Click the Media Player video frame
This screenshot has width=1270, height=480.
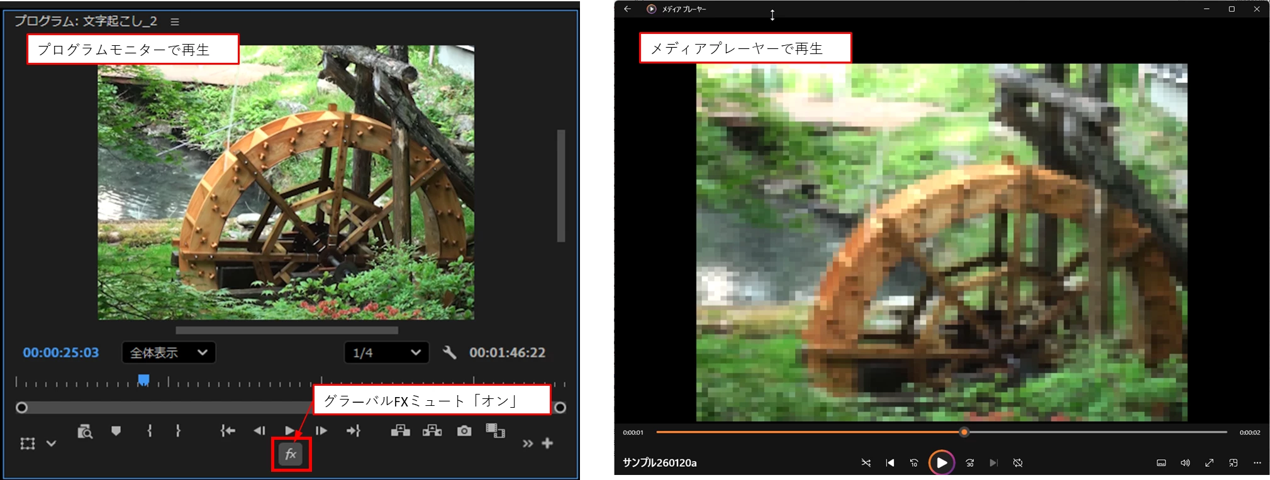pyautogui.click(x=942, y=242)
